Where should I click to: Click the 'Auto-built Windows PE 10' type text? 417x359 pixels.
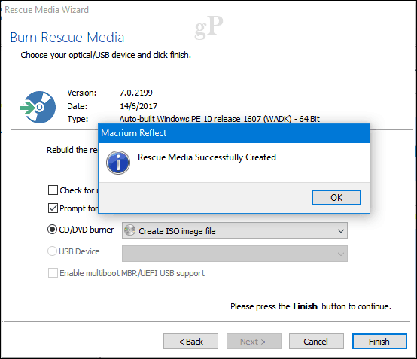point(219,119)
